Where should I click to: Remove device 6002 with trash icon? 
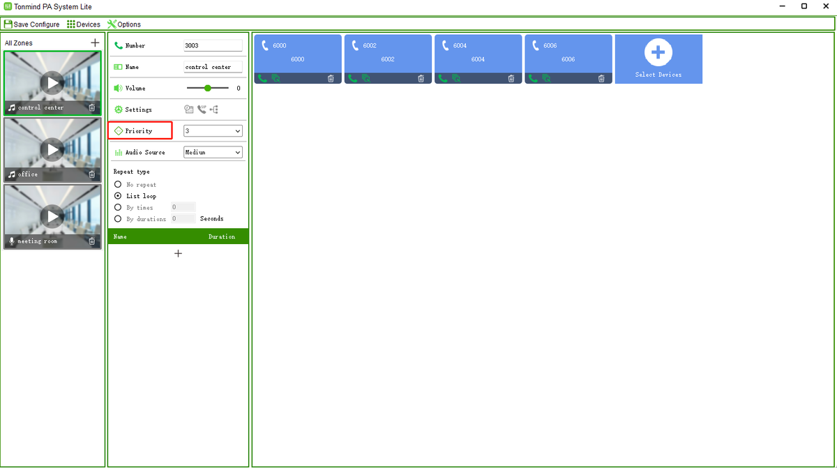421,78
